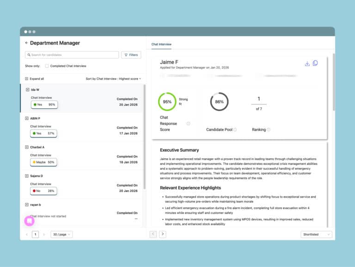
Task: Switch to the Chat Interview tab
Action: pyautogui.click(x=161, y=44)
